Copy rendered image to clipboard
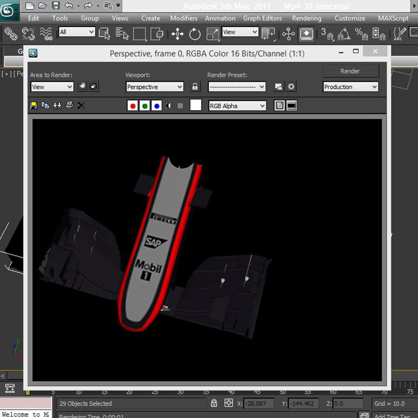 coord(45,106)
